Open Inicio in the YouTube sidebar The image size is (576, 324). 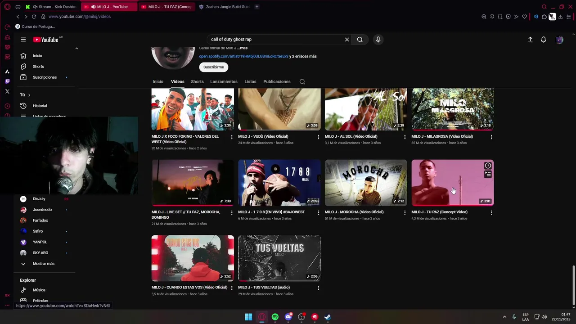[x=37, y=56]
